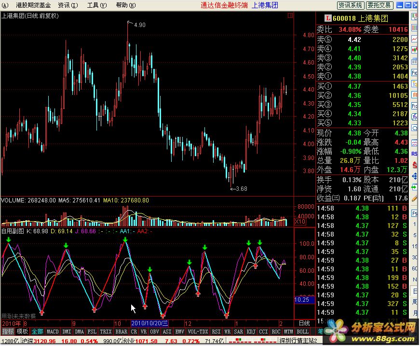
Task: Select the EMV indicator
Action: (x=179, y=332)
